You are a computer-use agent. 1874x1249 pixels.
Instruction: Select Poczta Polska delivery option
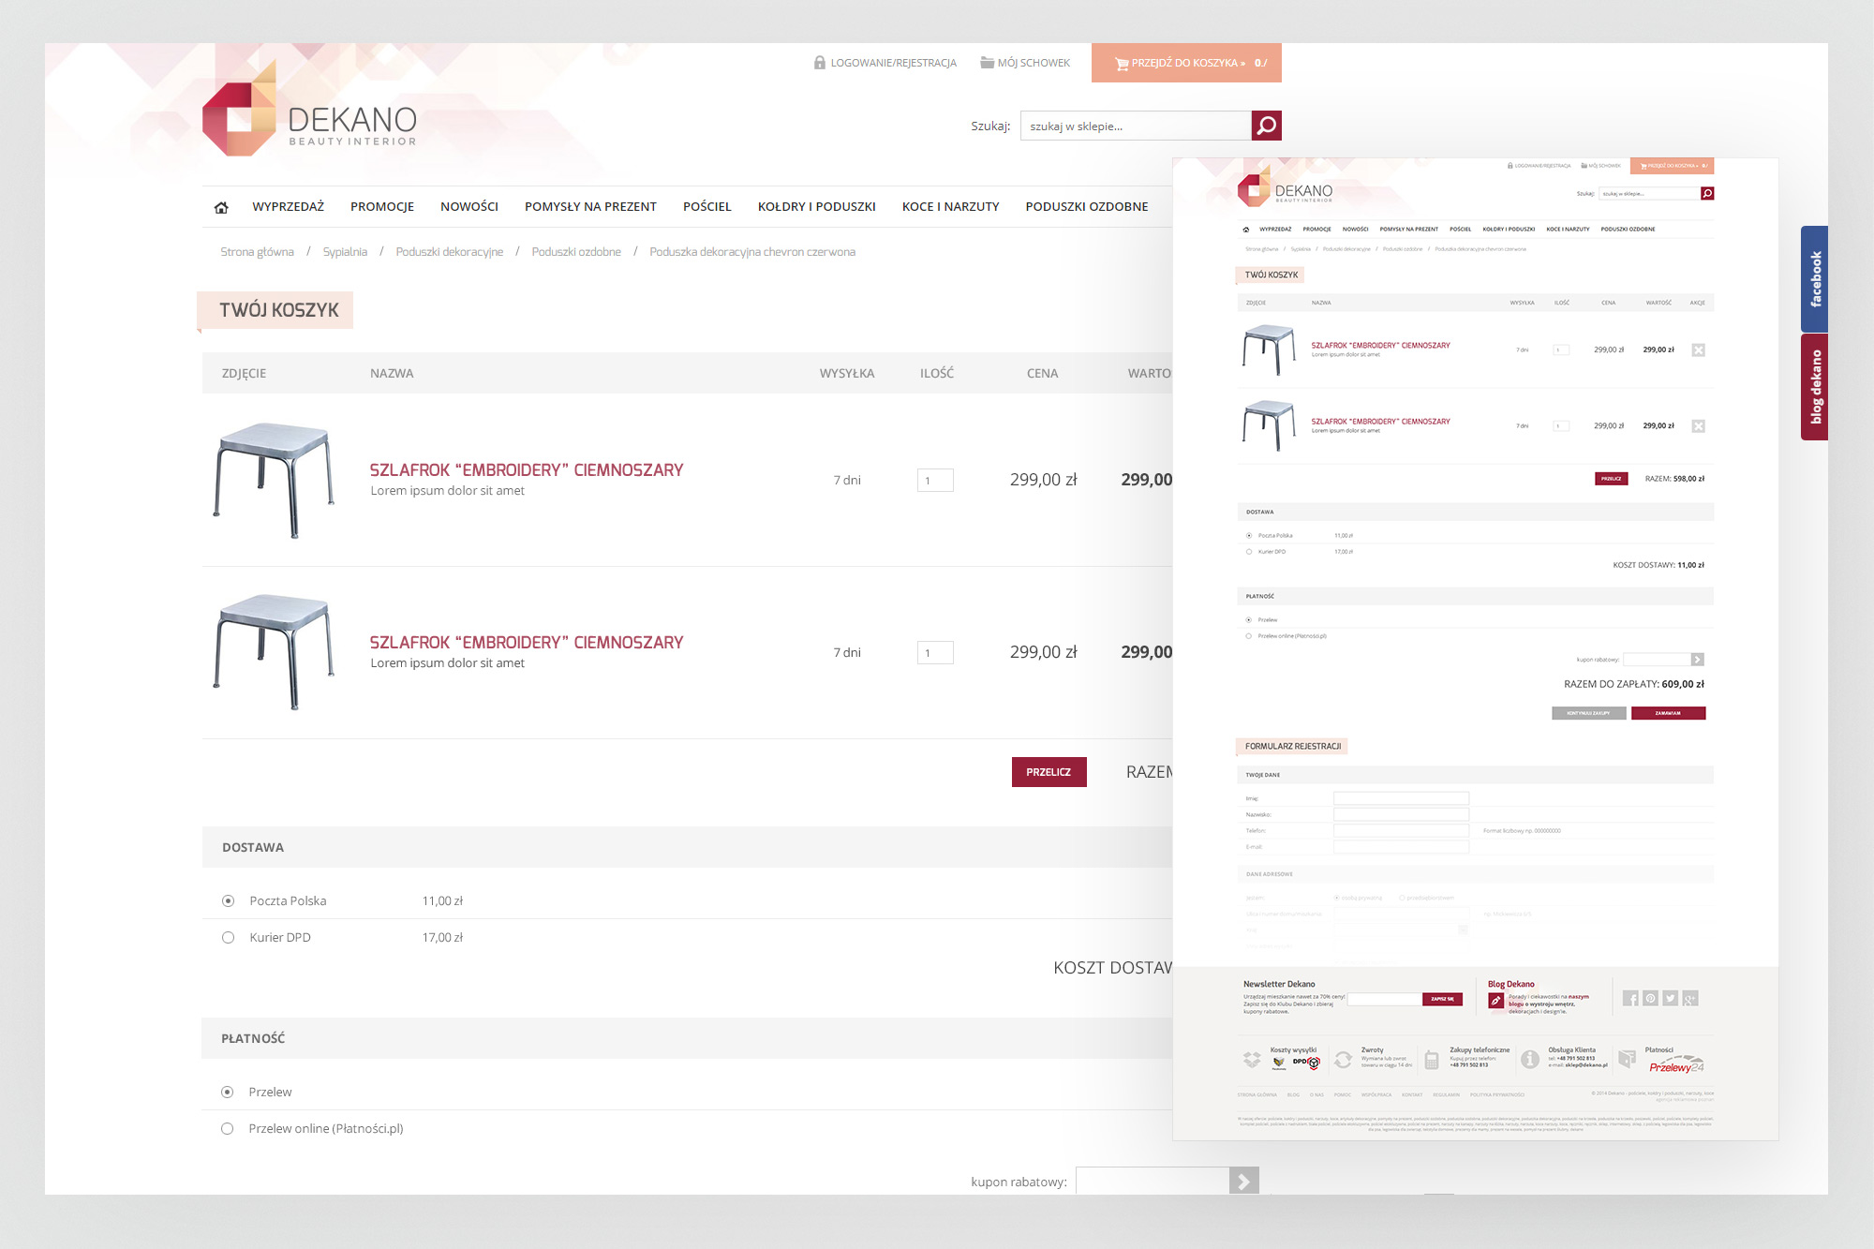pos(228,900)
